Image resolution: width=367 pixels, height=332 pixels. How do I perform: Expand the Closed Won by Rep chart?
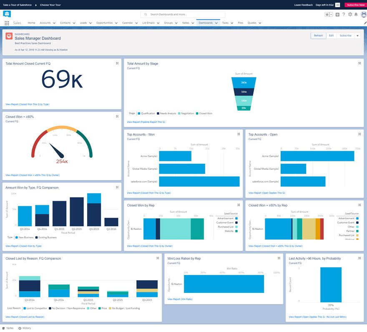click(x=239, y=205)
